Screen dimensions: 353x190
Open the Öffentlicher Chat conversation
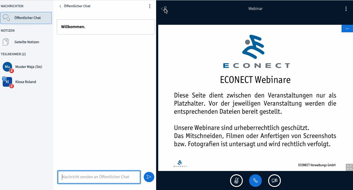26,18
